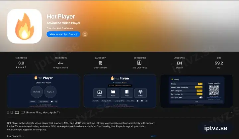The width and height of the screenshot is (239, 139).
Task: Click the EN language value
Action: (x=179, y=63)
